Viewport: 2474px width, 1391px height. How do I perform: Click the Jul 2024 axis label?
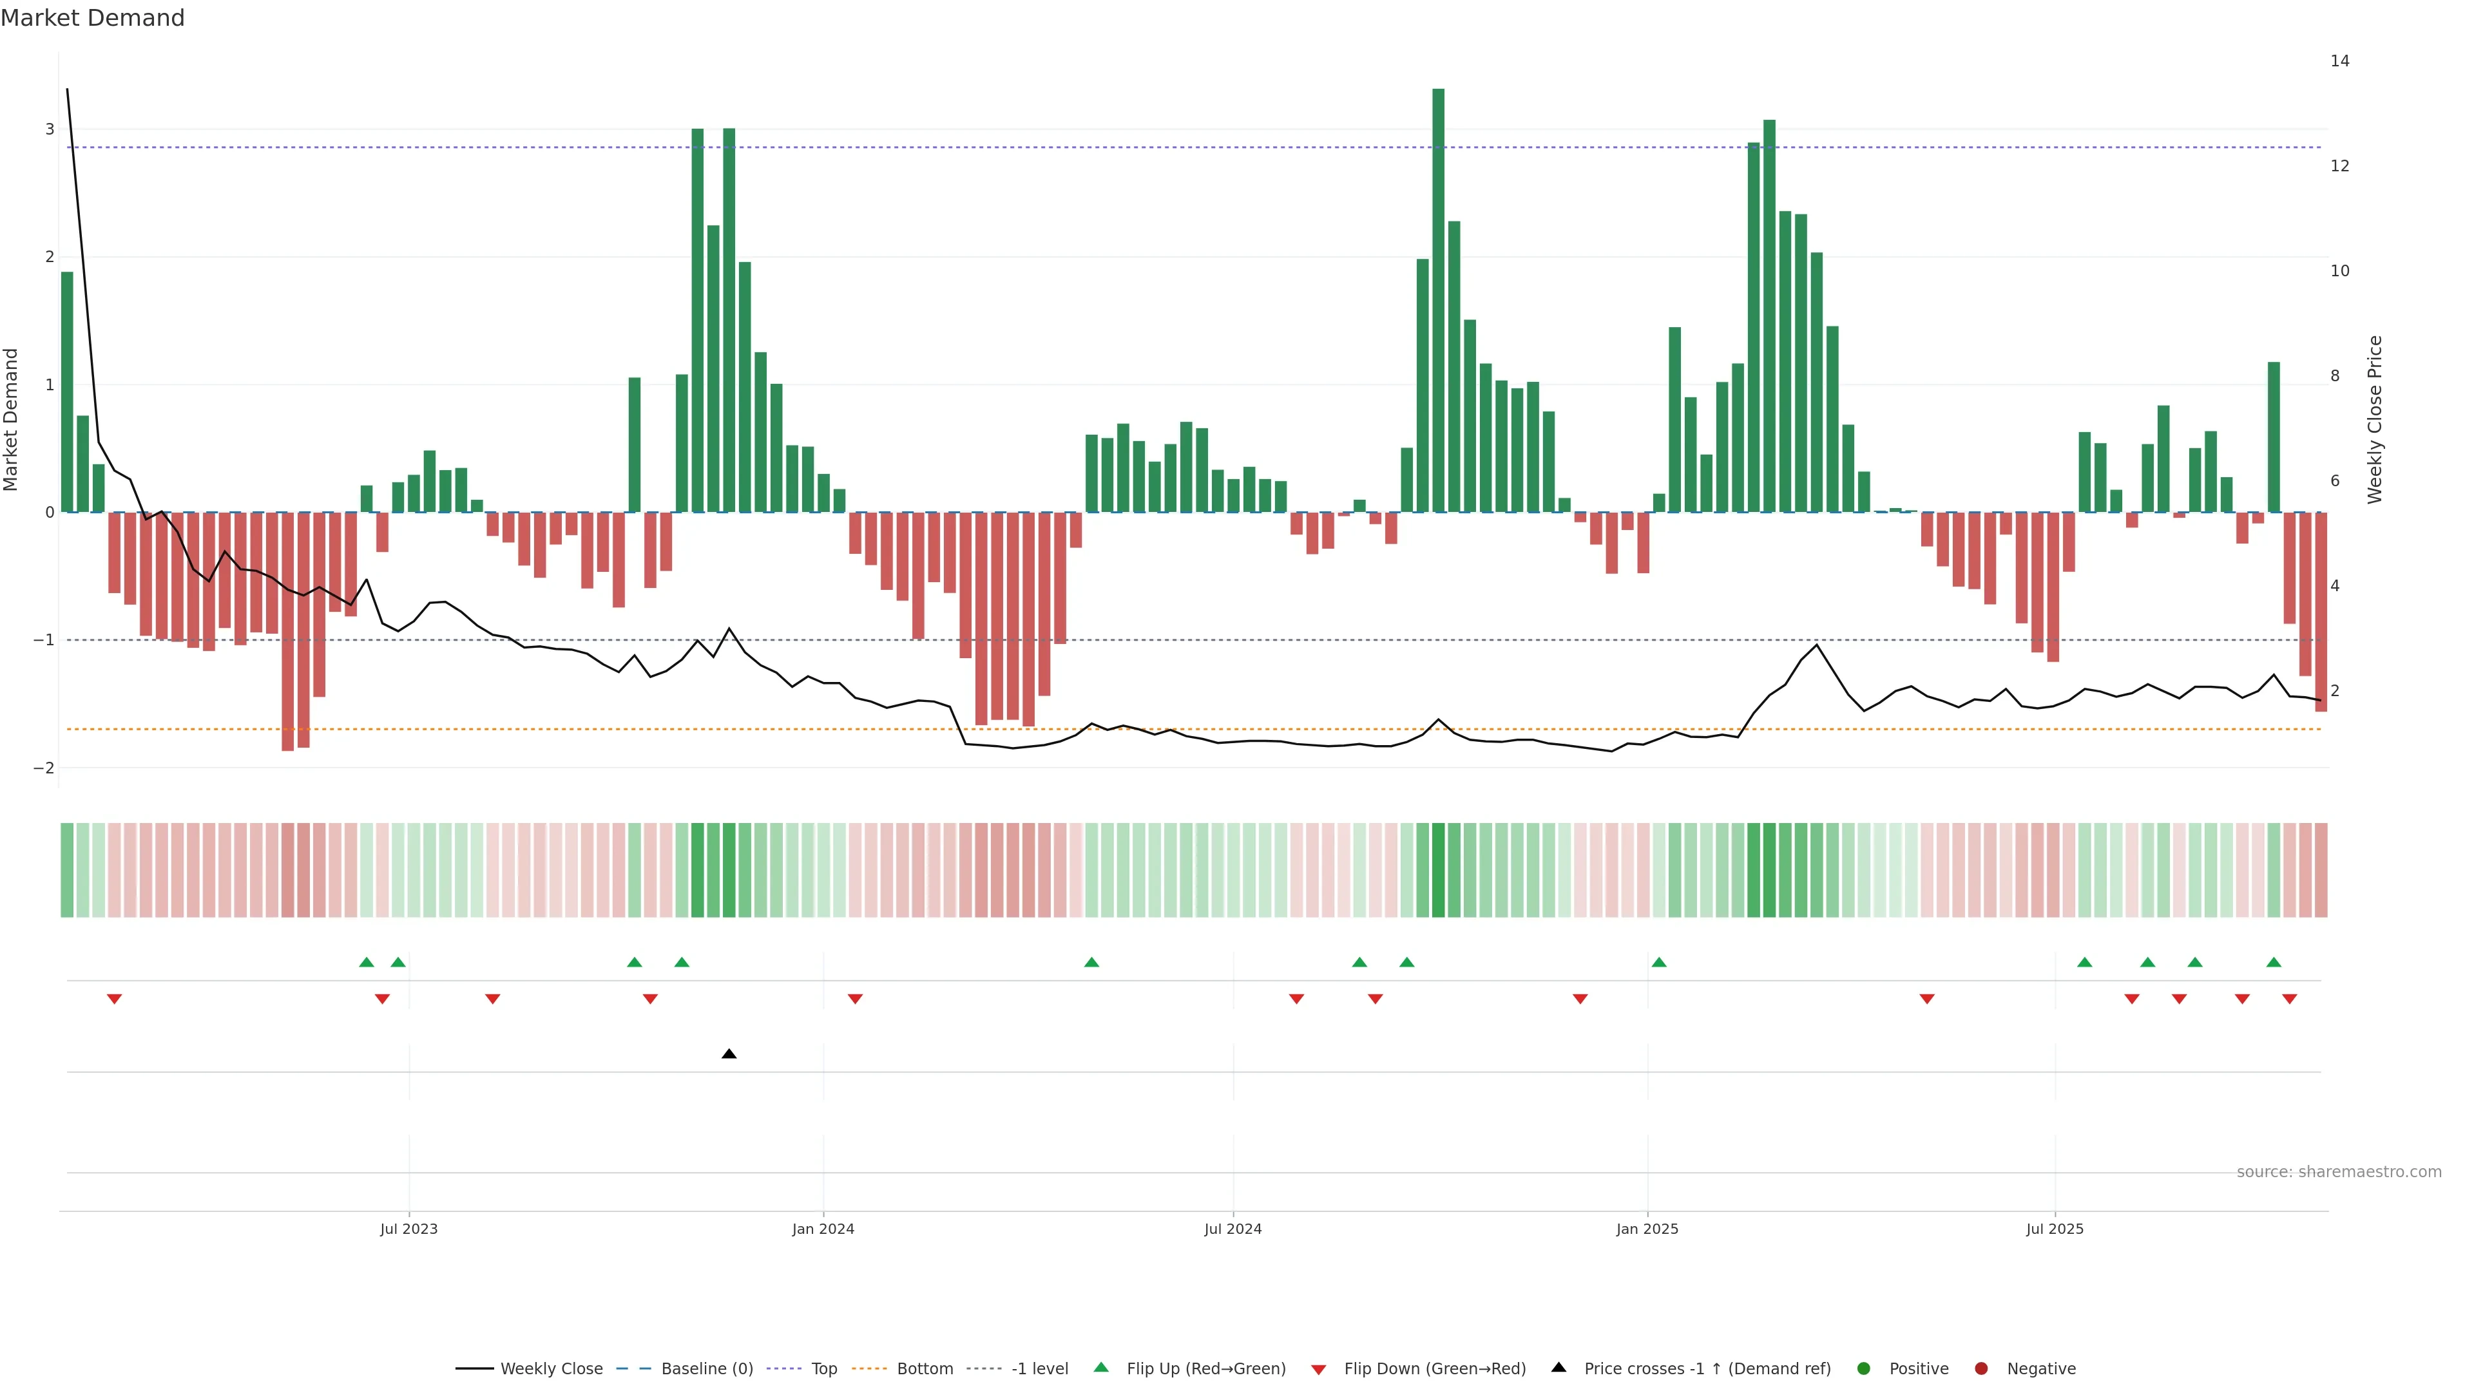tap(1232, 1229)
